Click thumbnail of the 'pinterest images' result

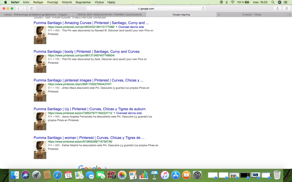click(x=40, y=93)
